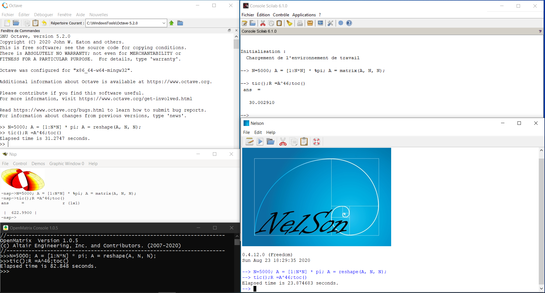545x293 pixels.
Task: Open Octave's Fichier menu
Action: (x=8, y=15)
